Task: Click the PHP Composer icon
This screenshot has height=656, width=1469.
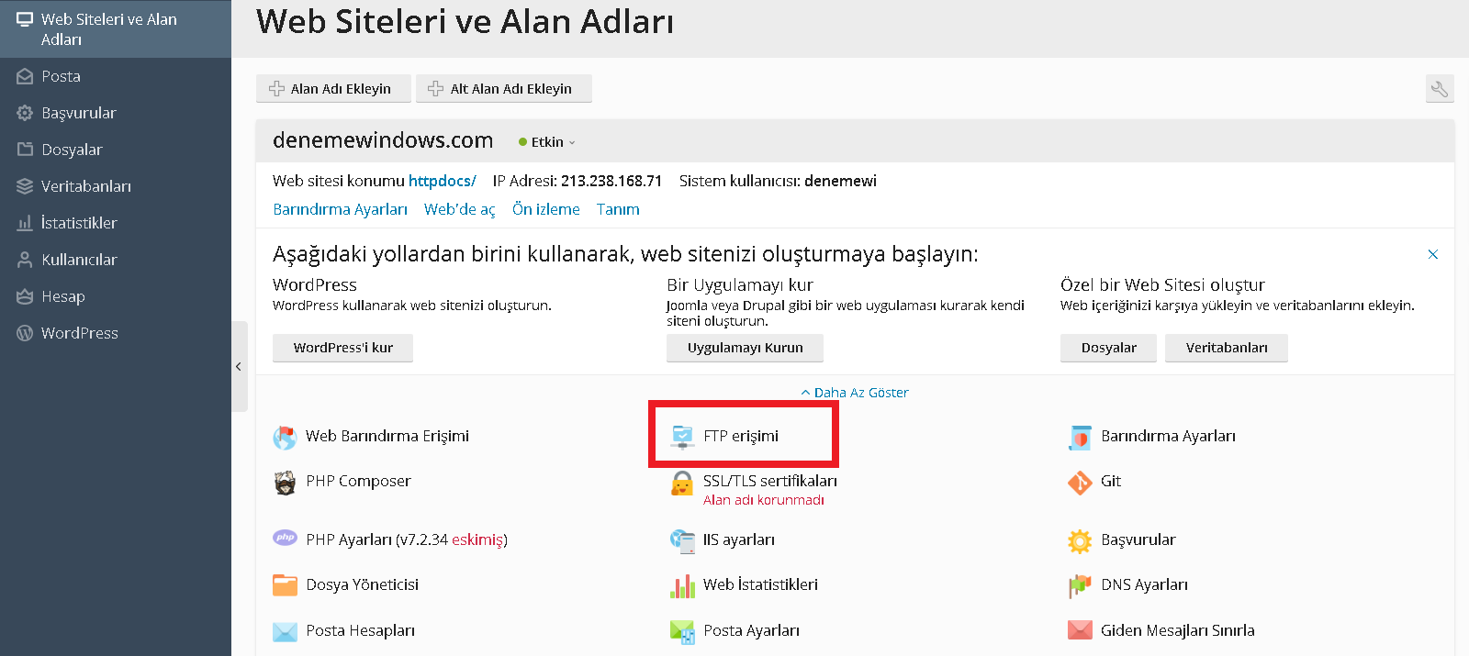Action: point(285,482)
